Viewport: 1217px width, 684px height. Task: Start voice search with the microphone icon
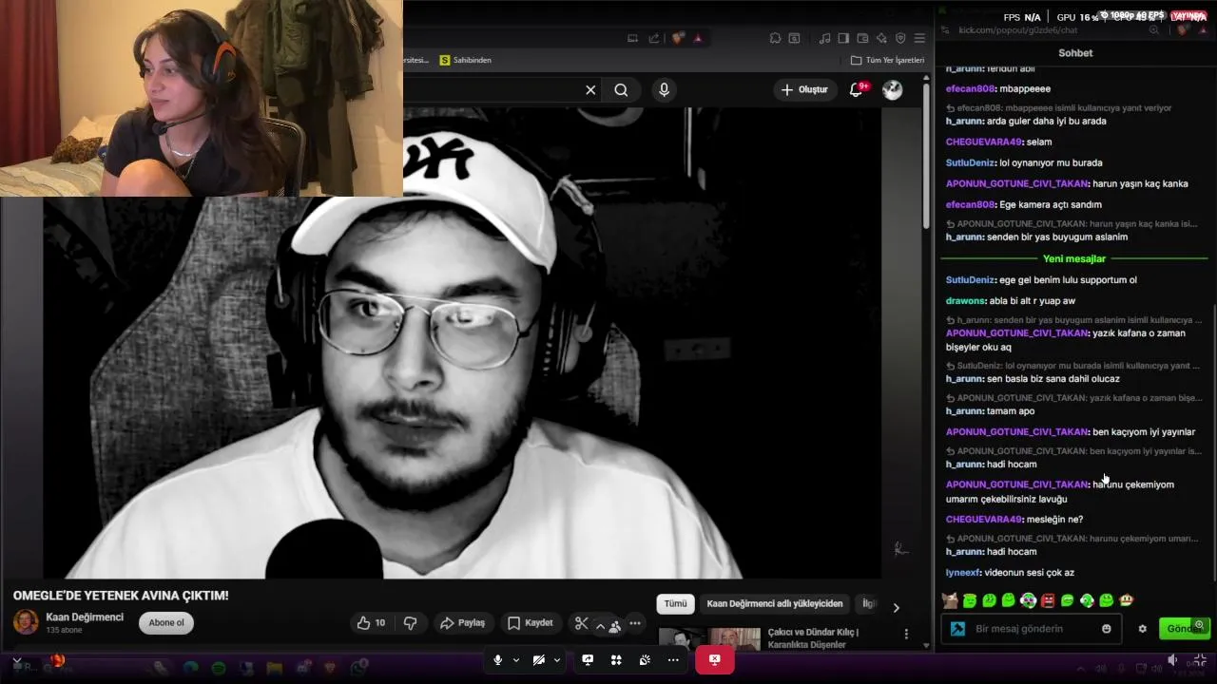pyautogui.click(x=664, y=90)
